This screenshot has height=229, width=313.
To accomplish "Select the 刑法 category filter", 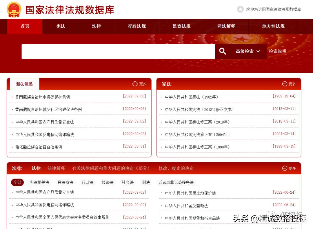I will tap(146, 183).
